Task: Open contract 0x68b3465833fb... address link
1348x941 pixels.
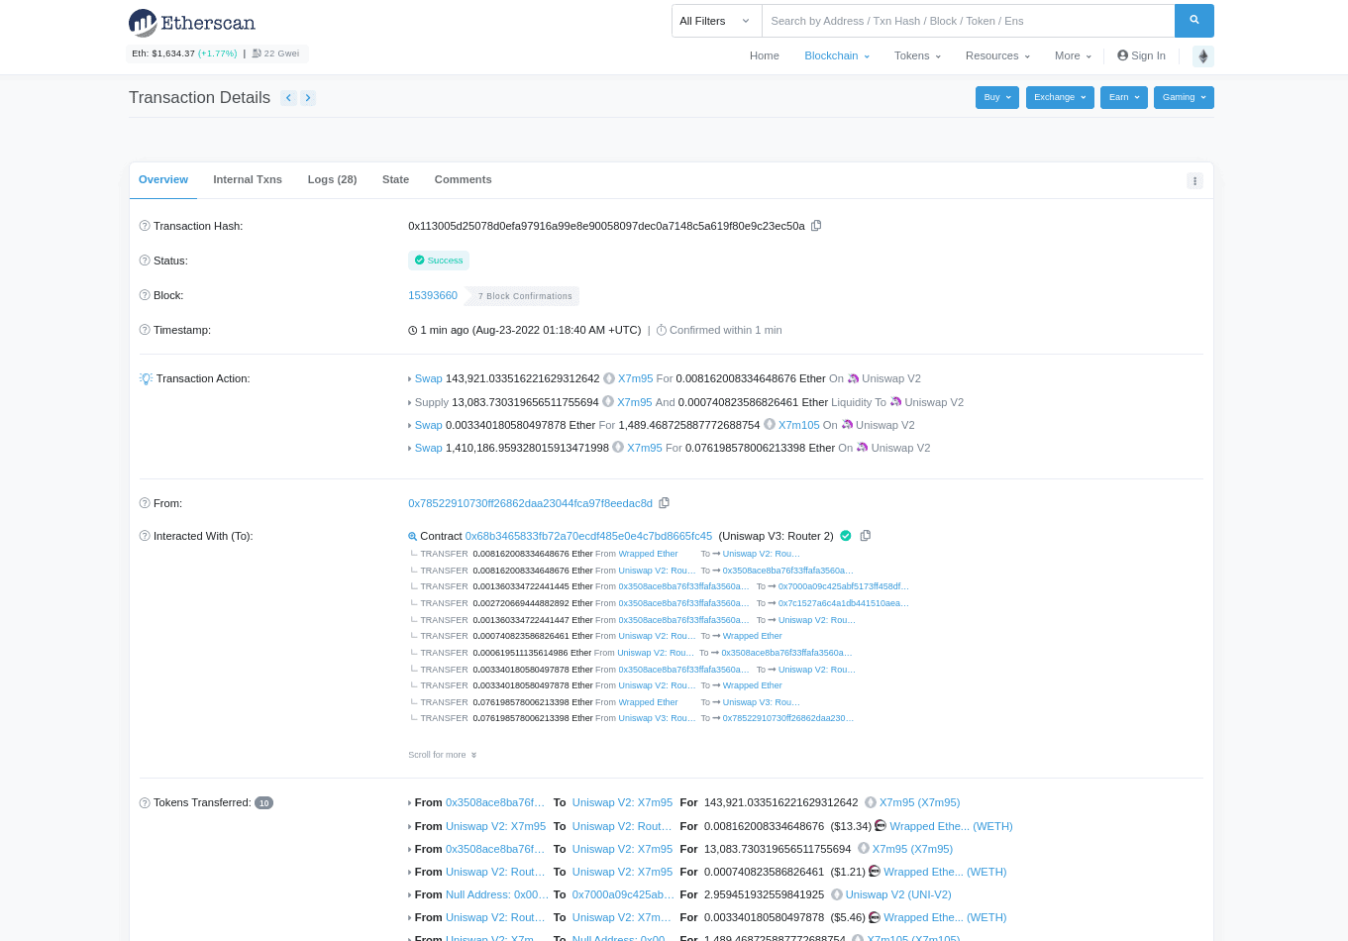Action: (x=588, y=536)
